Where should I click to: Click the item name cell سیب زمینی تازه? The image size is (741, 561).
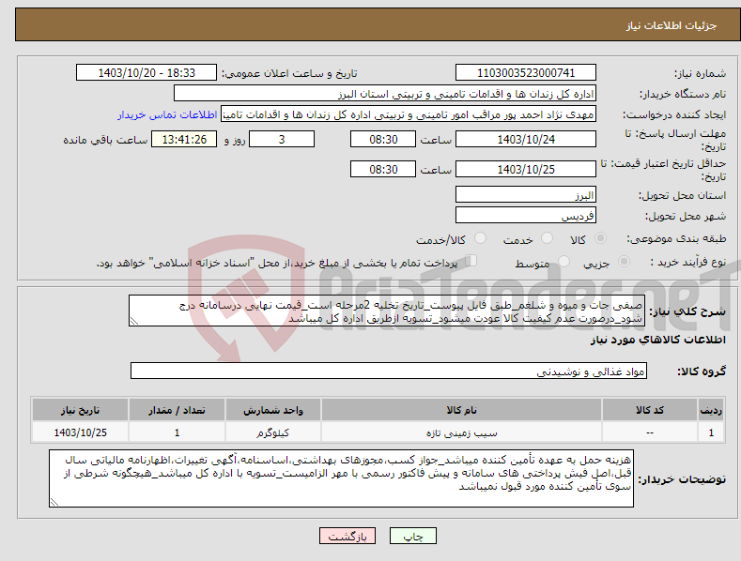point(461,432)
